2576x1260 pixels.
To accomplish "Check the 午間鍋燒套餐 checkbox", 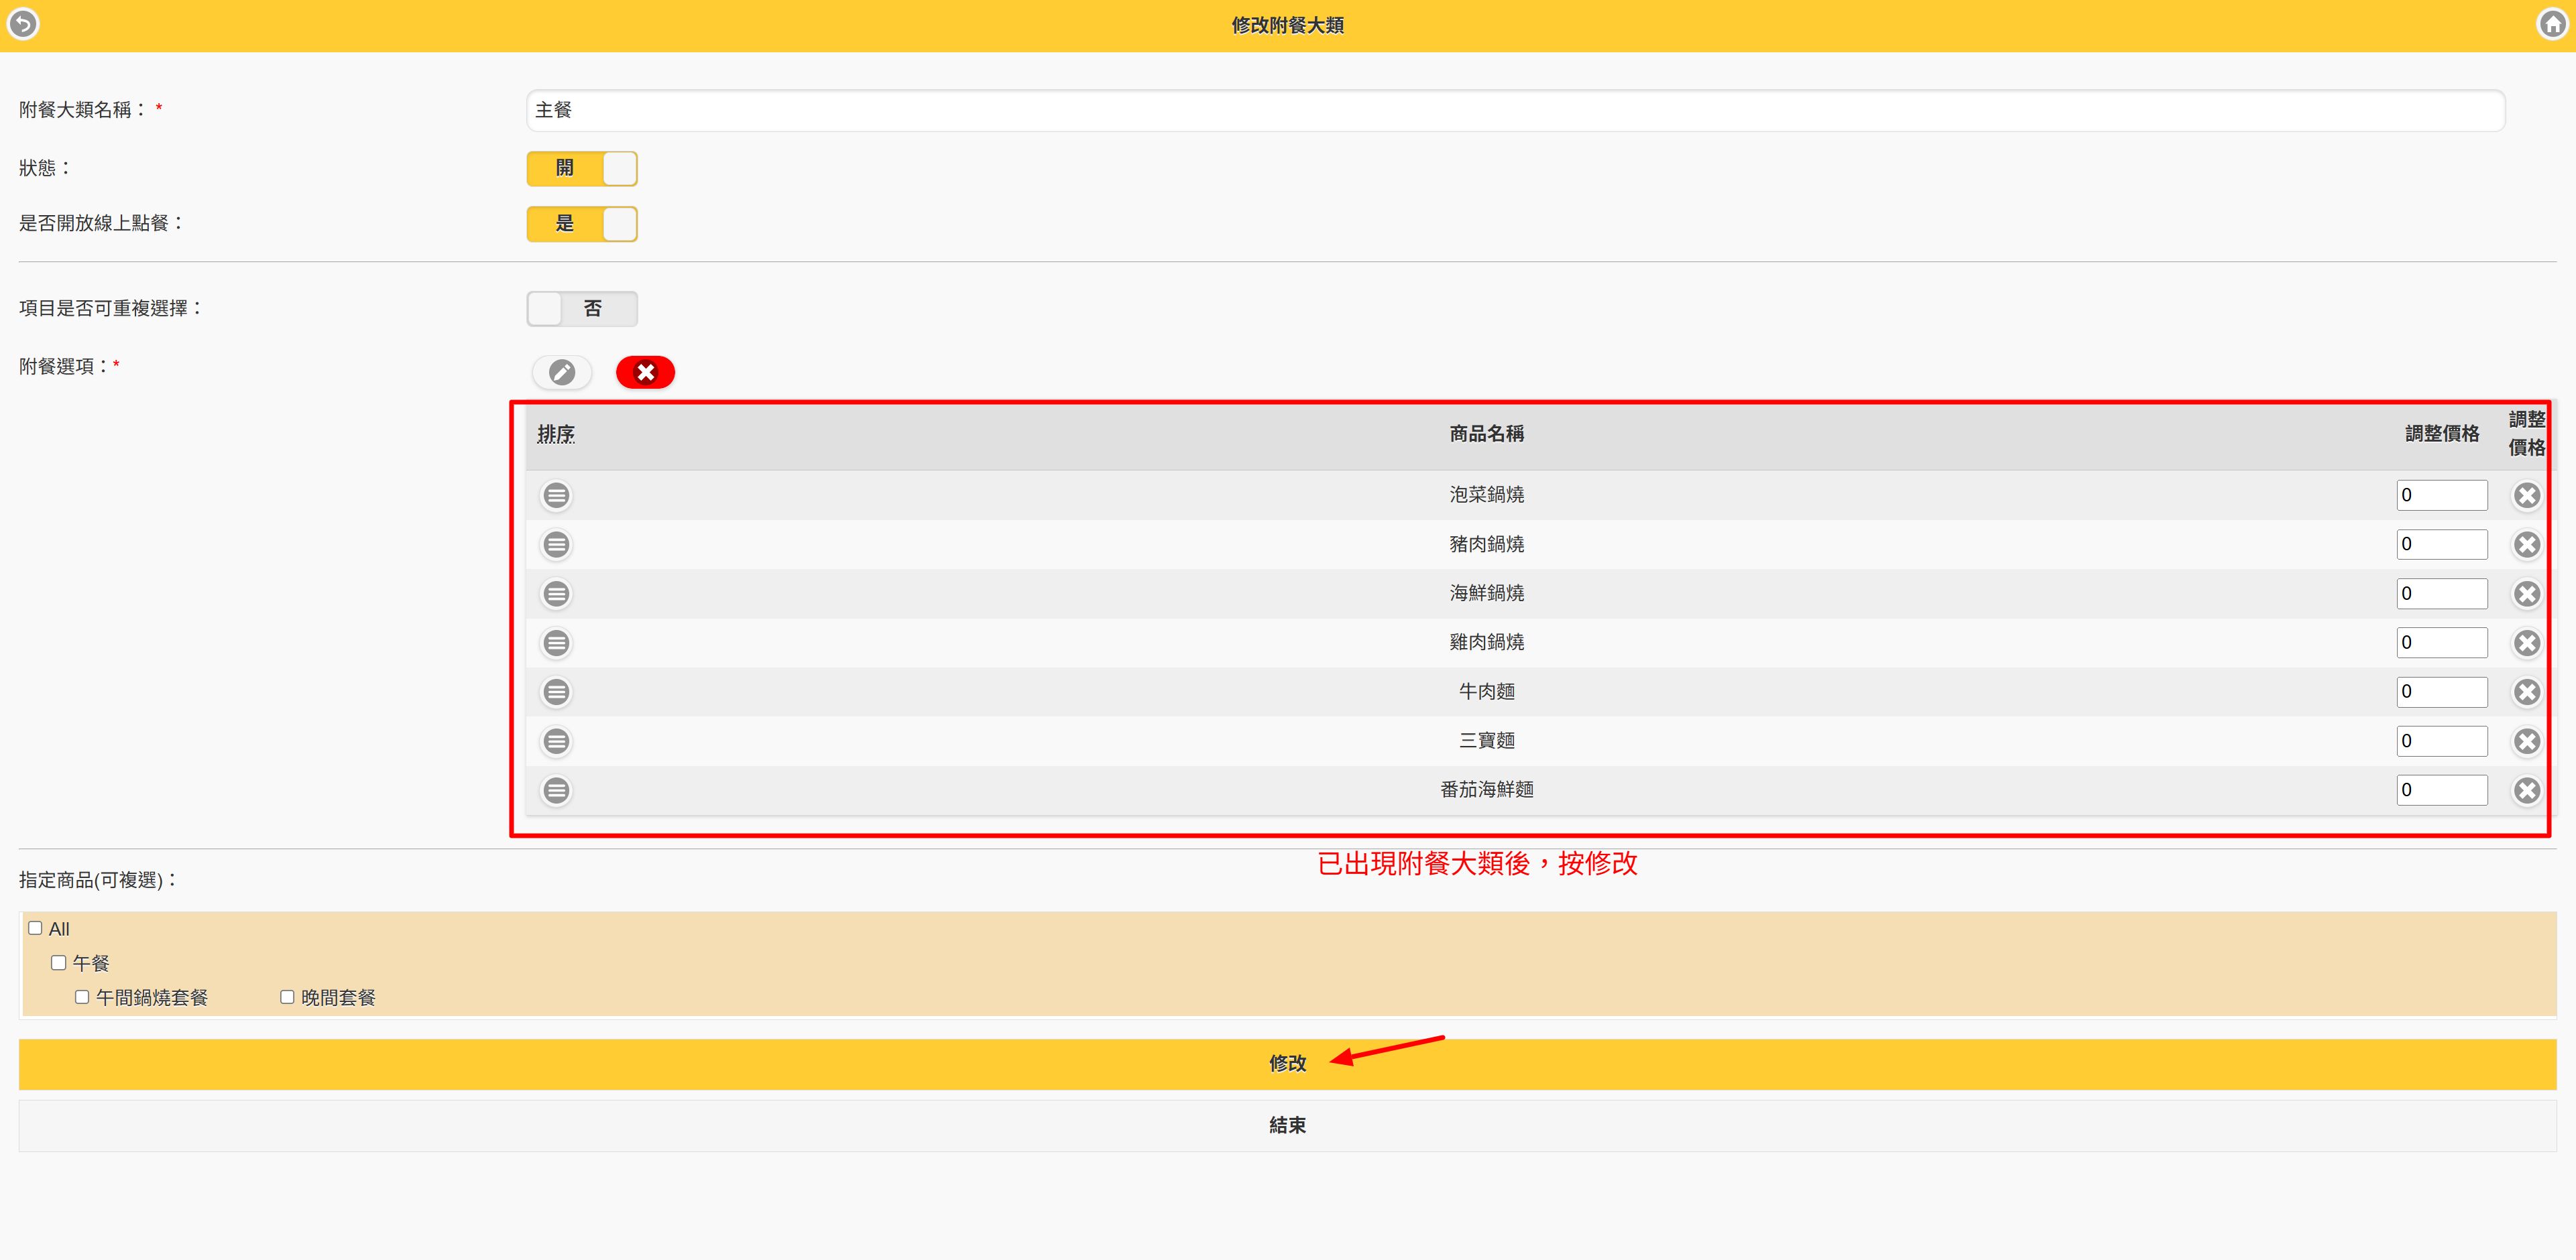I will [x=83, y=997].
